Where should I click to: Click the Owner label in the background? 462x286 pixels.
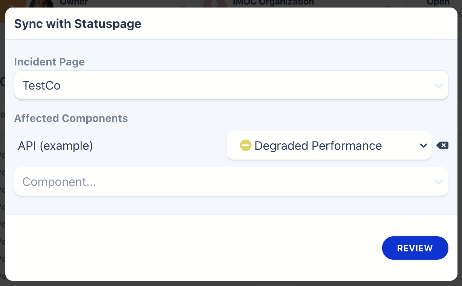tap(74, 3)
